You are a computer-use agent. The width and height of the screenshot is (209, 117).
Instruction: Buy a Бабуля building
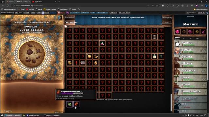tap(190, 50)
